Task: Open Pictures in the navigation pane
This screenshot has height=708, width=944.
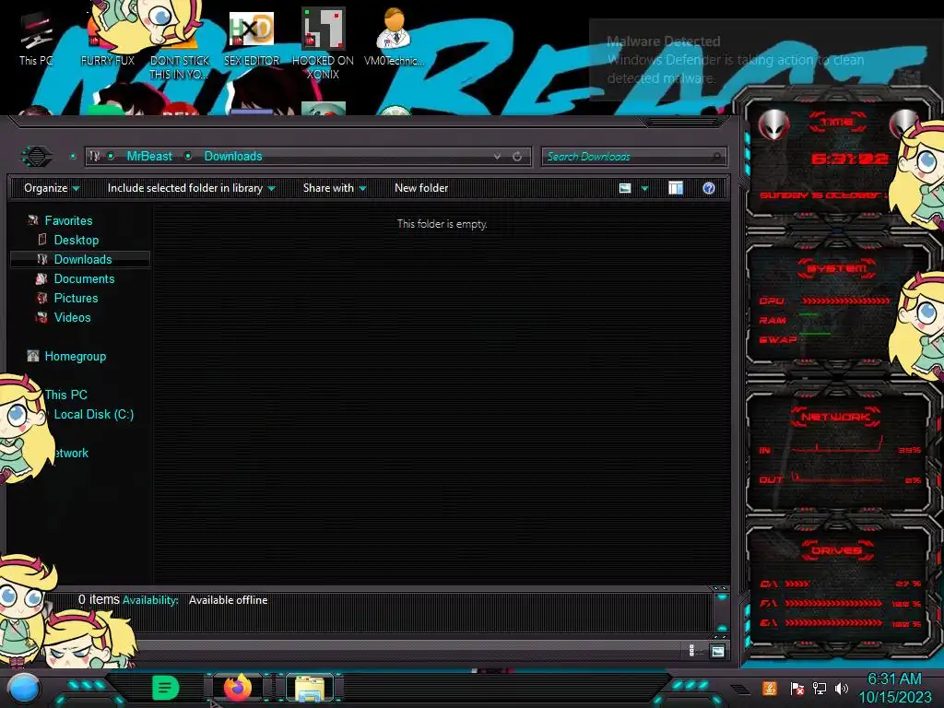Action: [76, 298]
